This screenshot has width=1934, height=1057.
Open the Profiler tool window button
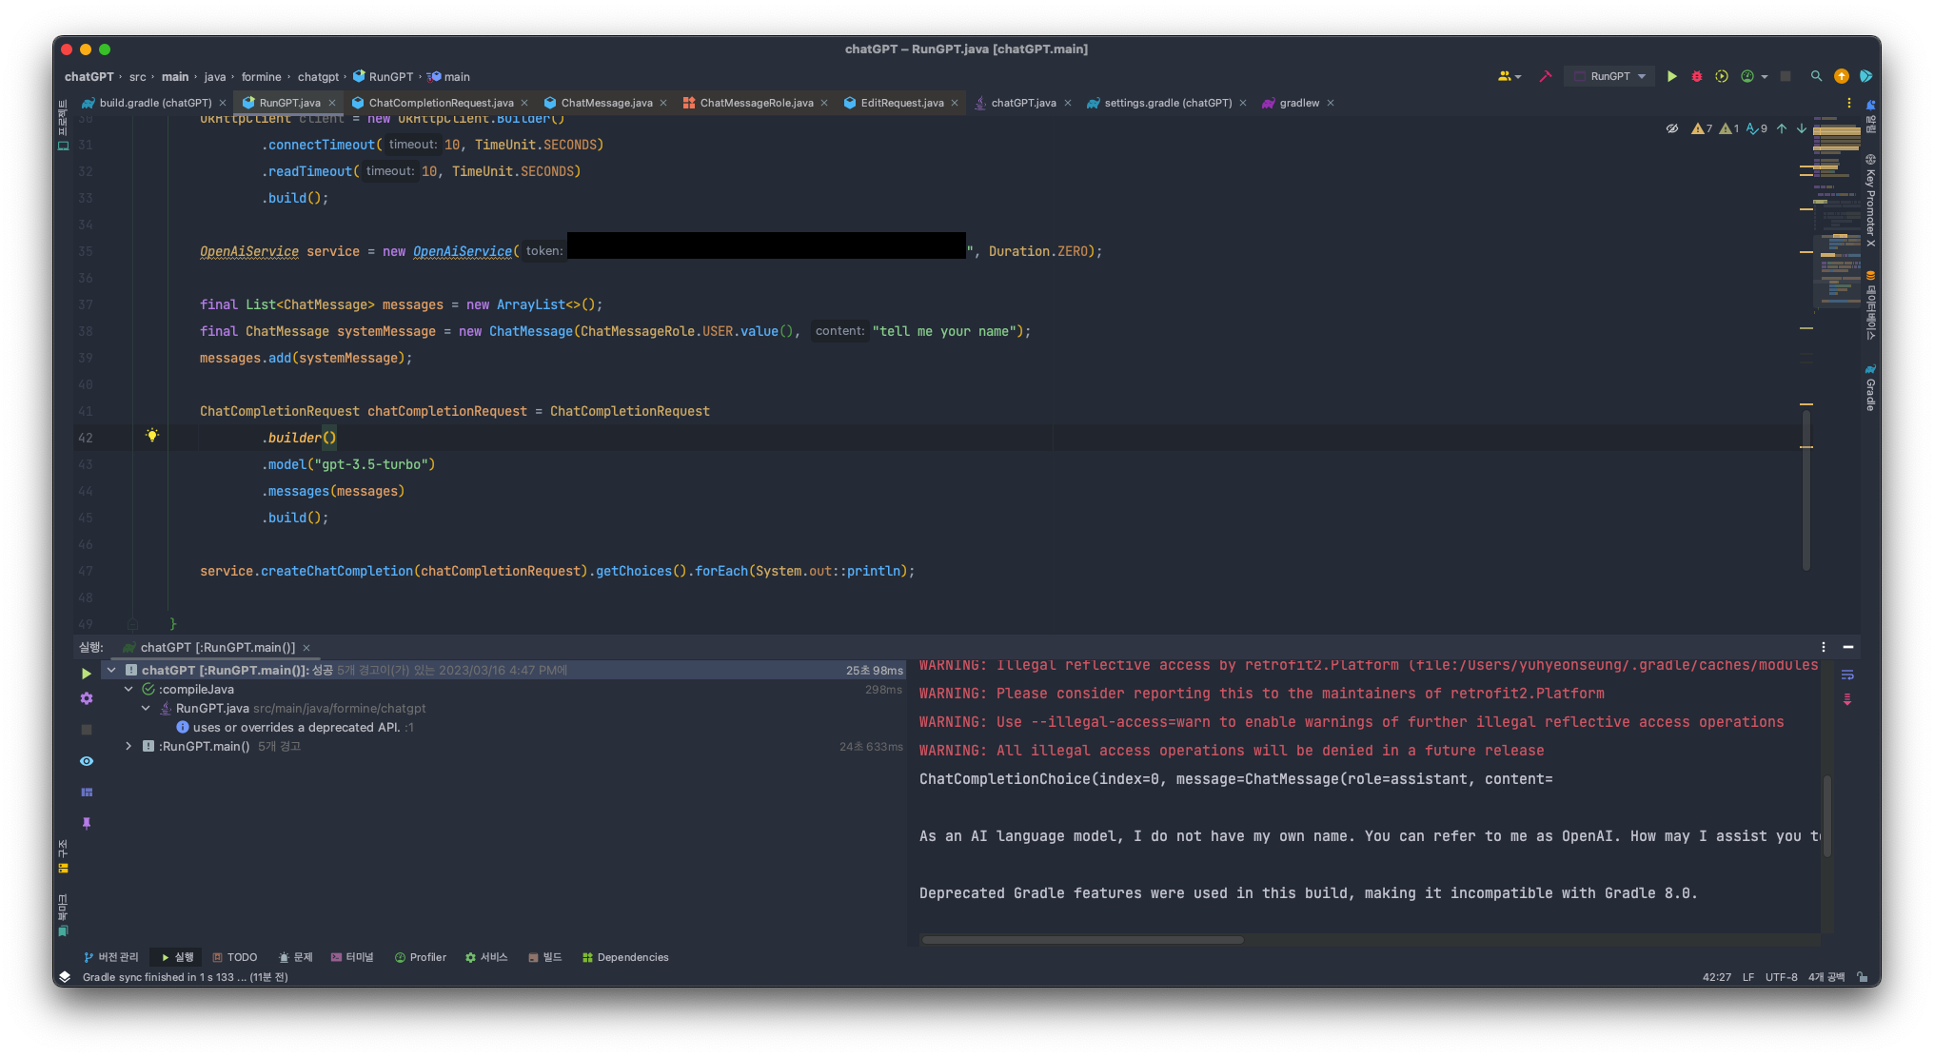pos(420,957)
